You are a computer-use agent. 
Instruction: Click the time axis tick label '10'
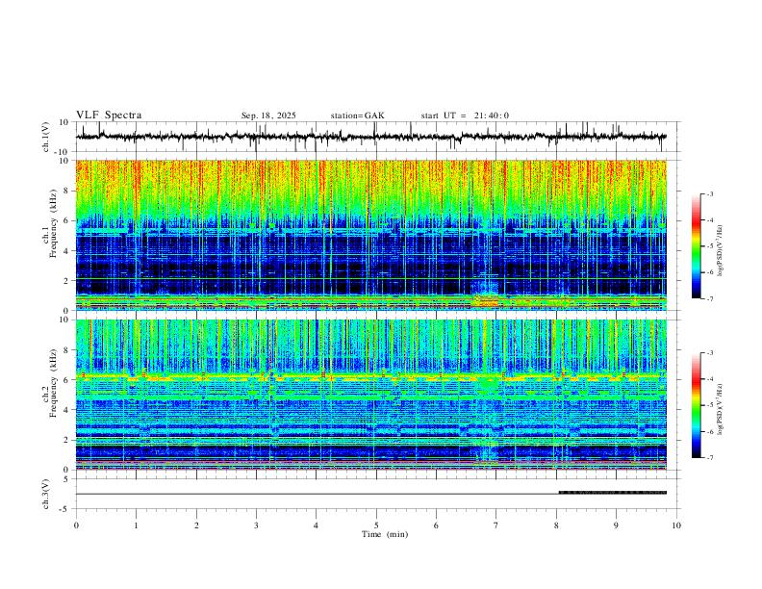click(676, 525)
